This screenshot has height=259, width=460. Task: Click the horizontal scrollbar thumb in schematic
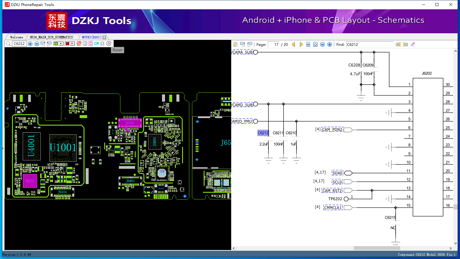tap(377, 248)
